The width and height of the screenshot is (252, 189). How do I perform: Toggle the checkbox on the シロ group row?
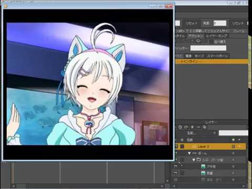point(182,160)
